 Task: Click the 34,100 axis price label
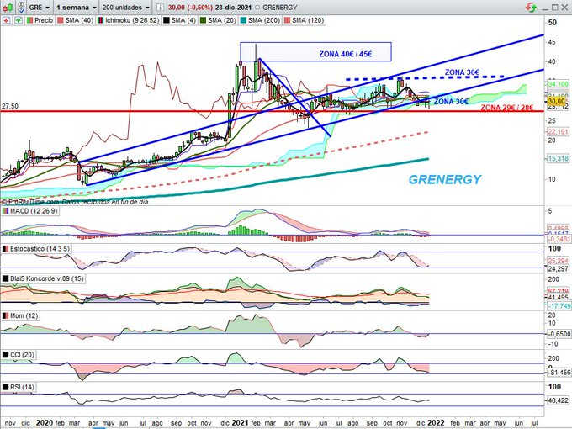559,85
